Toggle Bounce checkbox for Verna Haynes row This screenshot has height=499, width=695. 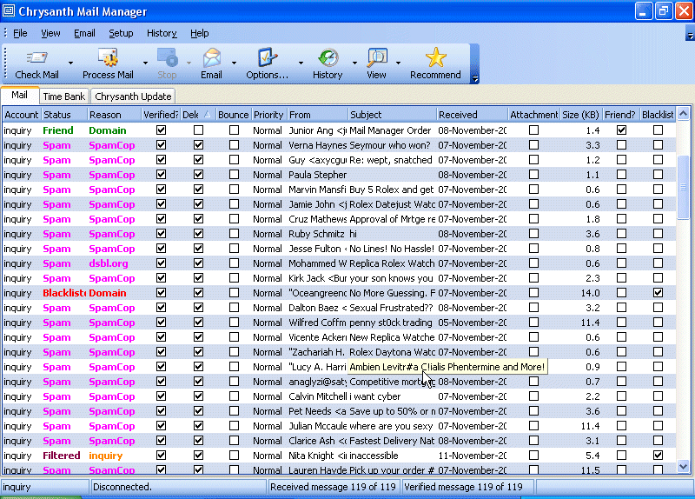(234, 145)
